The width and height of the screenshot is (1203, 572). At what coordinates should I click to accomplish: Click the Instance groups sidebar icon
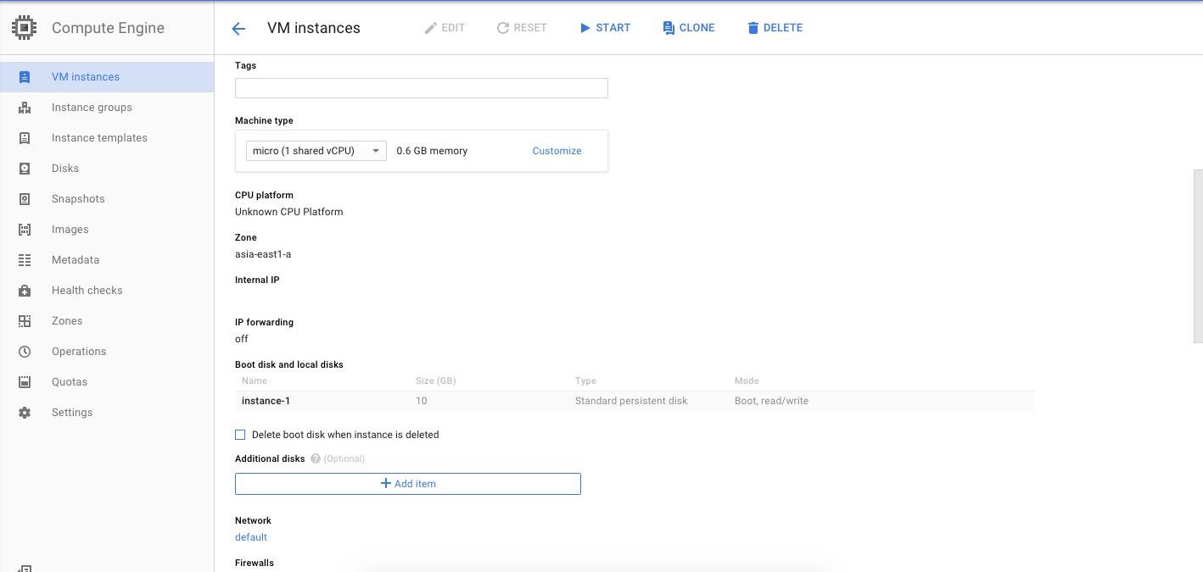(x=25, y=108)
